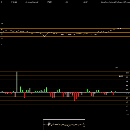Click the RSI axis label 100
The height and width of the screenshot is (130, 130).
[2, 24]
